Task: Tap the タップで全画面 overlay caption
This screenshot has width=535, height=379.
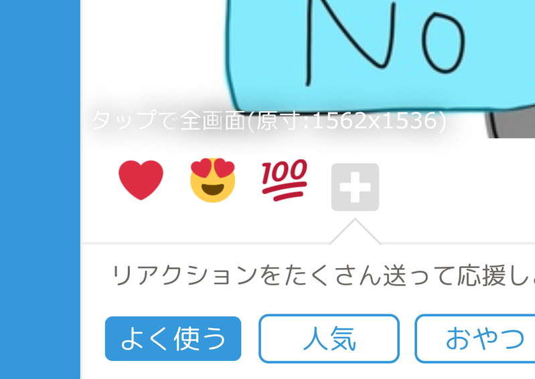Action: (269, 121)
